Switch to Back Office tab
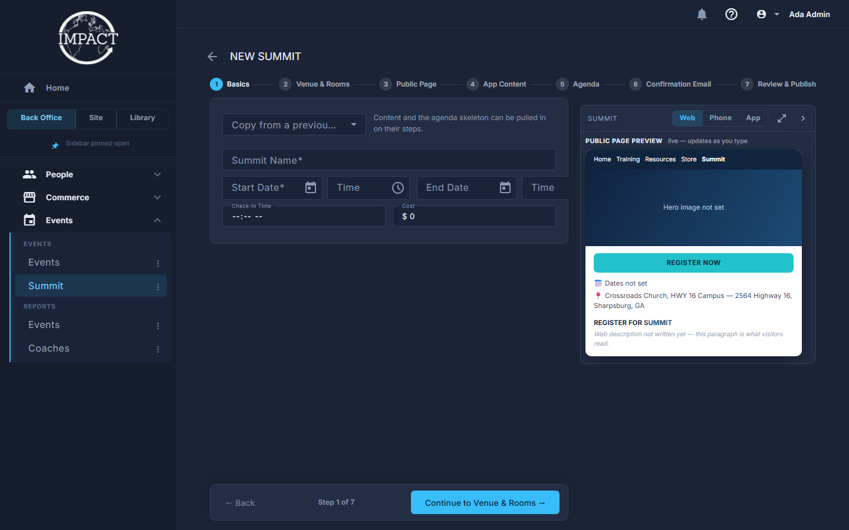This screenshot has height=530, width=849. click(x=41, y=118)
